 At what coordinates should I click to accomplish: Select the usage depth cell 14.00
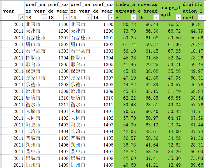click(x=170, y=131)
